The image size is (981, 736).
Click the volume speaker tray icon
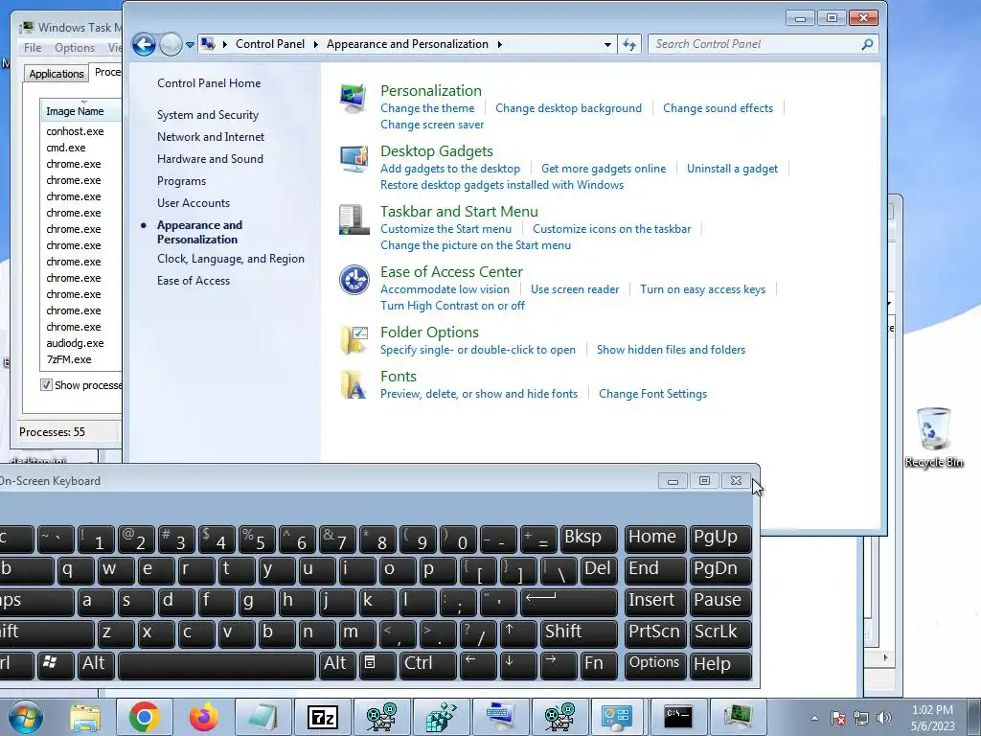click(884, 718)
